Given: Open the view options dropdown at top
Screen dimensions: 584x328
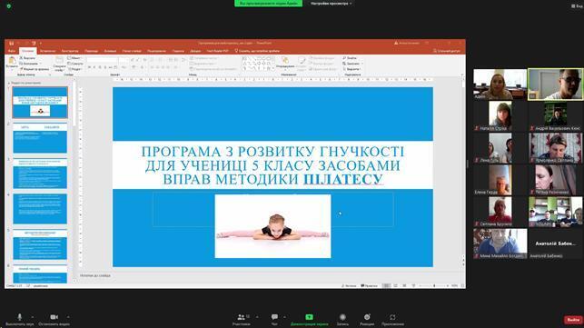Looking at the screenshot, I should pos(332,4).
